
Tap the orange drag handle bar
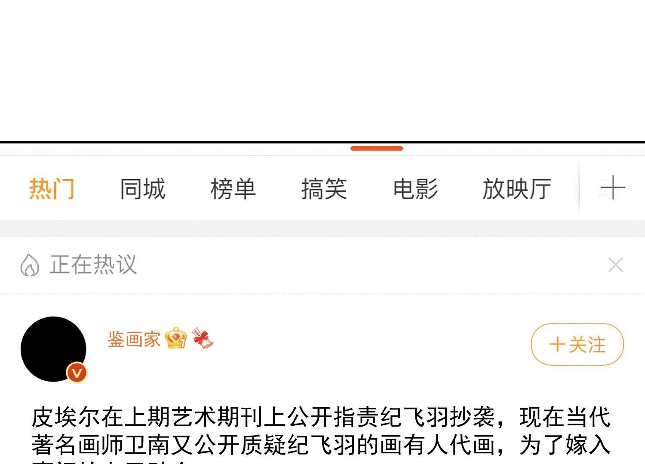[377, 148]
